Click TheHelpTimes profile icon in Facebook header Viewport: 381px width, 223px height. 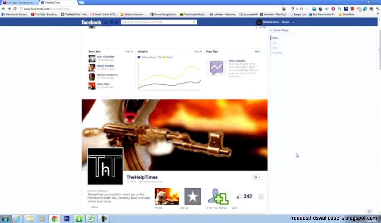[259, 22]
